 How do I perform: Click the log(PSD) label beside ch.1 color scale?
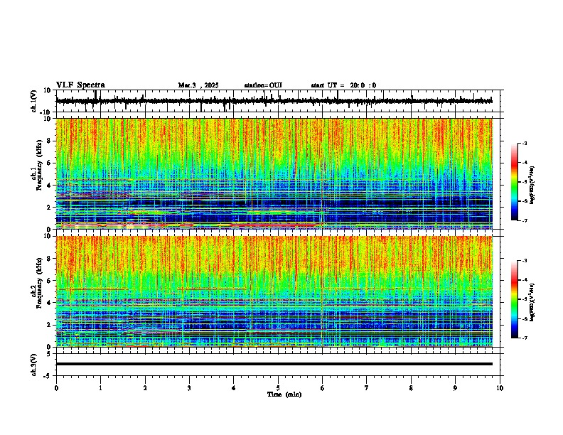tap(532, 185)
